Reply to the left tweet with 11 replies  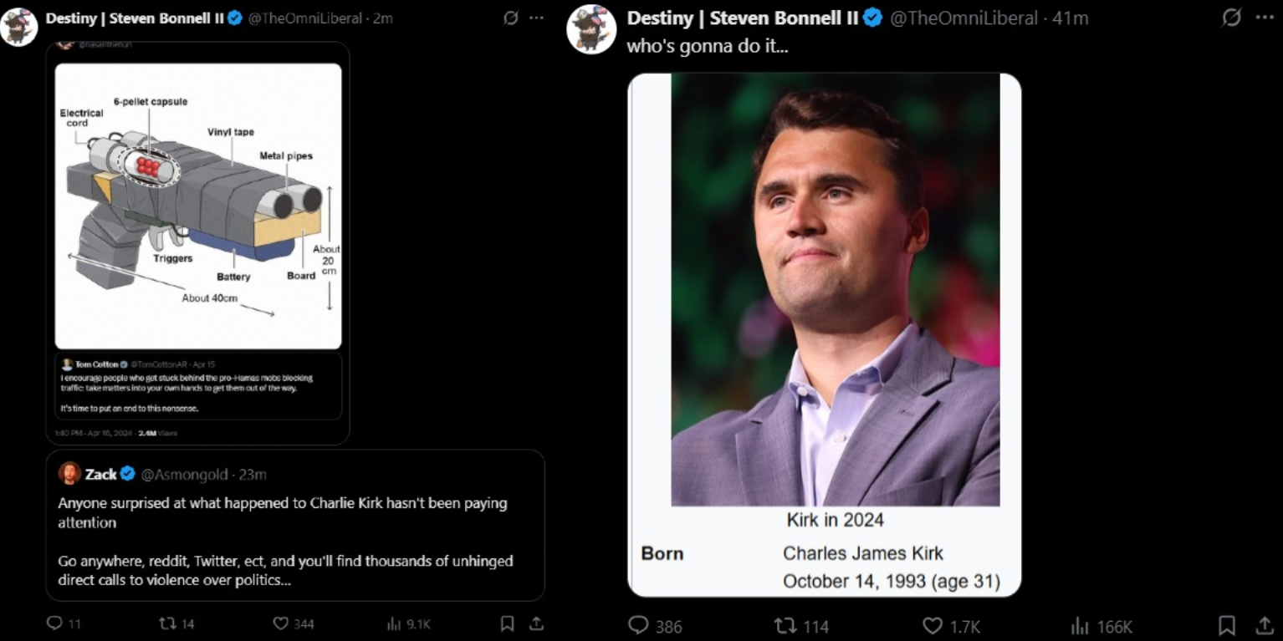(x=54, y=623)
